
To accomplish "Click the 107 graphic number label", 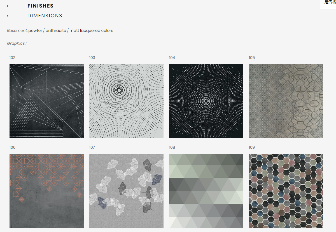I will [92, 147].
